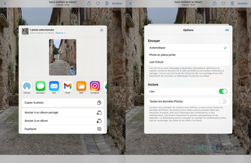Share photo via Mail app icon

(54, 86)
